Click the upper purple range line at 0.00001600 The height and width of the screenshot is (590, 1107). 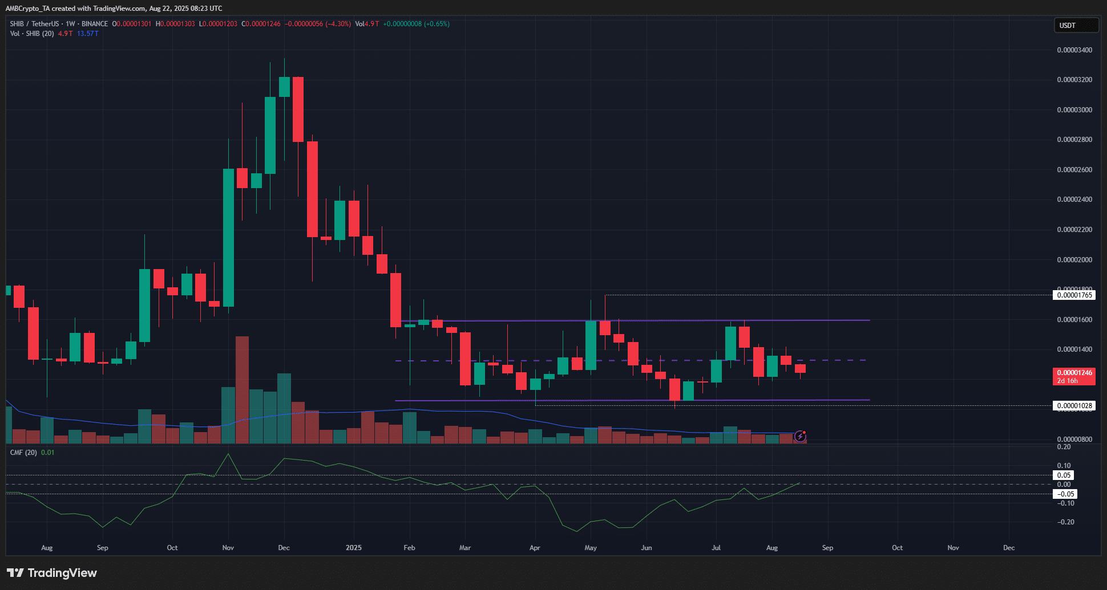799,320
